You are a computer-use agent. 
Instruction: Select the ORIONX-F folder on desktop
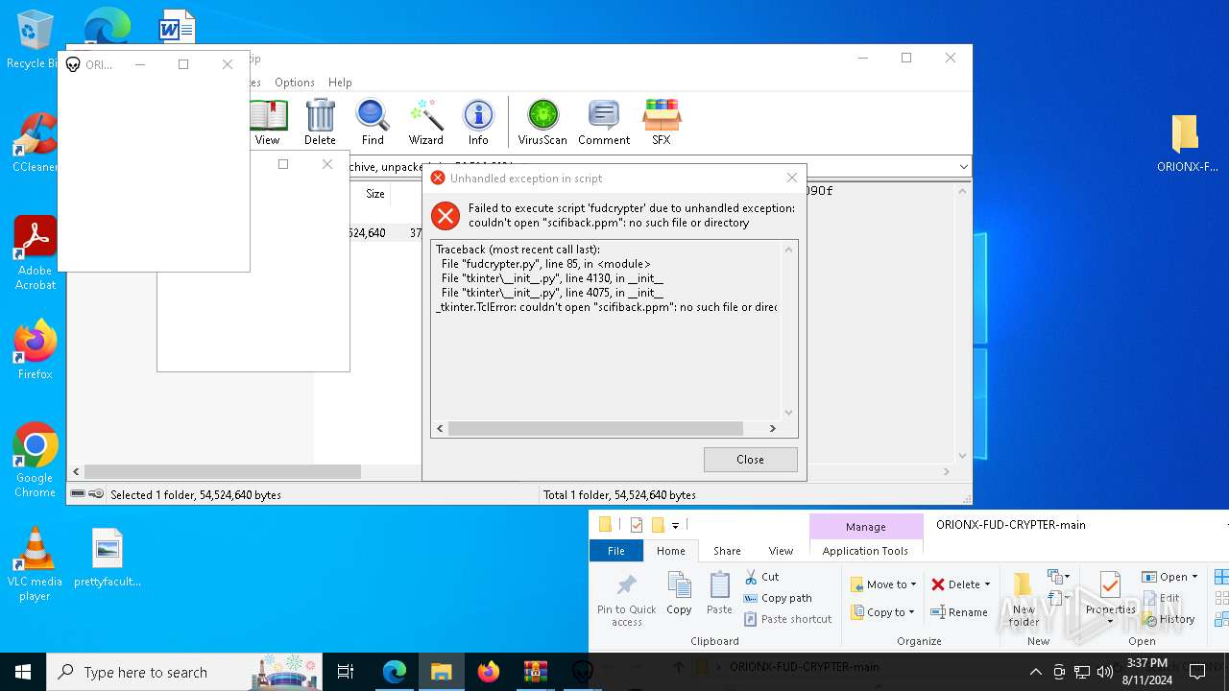(x=1187, y=143)
